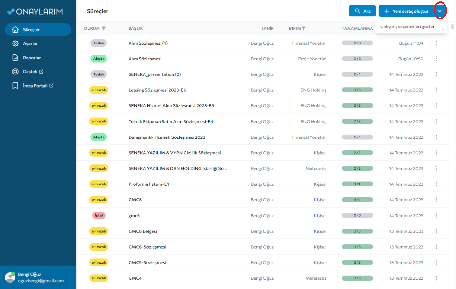
Task: Open three-dot menu for Leasing Sözleşmesi 2023-E6
Action: tap(436, 90)
